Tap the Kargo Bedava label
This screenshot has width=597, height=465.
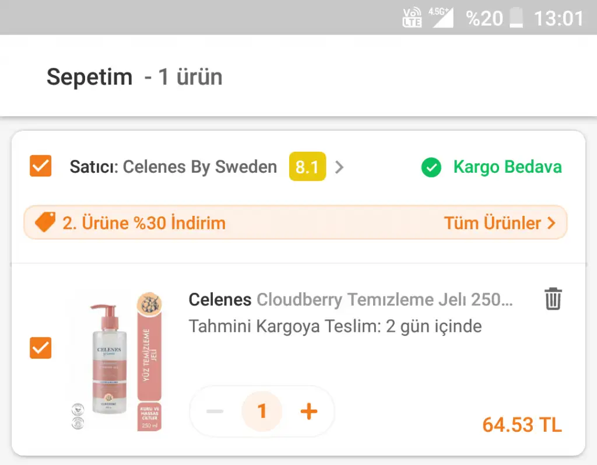pyautogui.click(x=507, y=167)
